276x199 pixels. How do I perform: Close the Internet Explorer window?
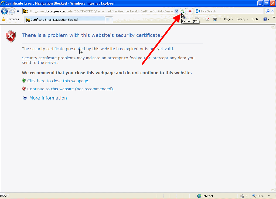(x=272, y=3)
